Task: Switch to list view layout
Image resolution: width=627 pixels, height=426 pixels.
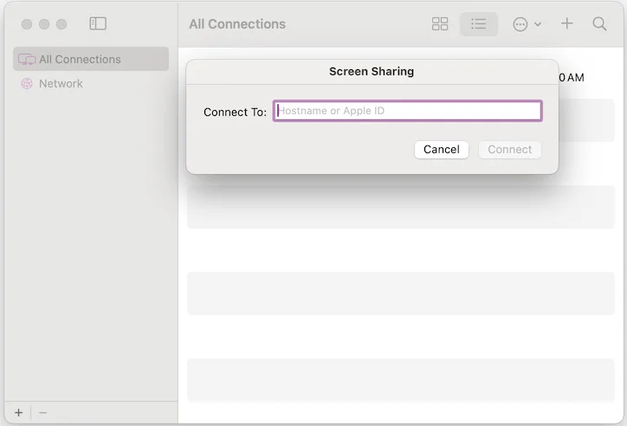Action: click(479, 24)
